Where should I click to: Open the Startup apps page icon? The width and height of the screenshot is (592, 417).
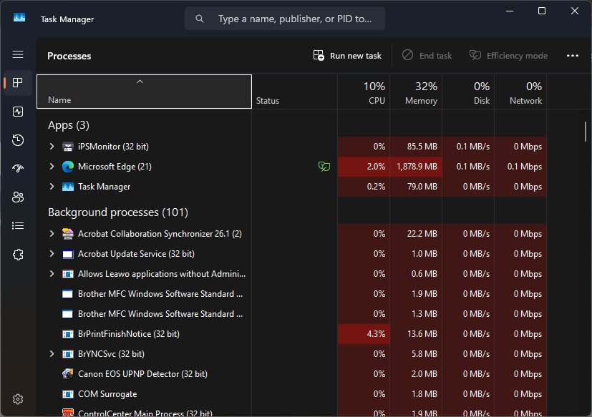click(x=18, y=168)
